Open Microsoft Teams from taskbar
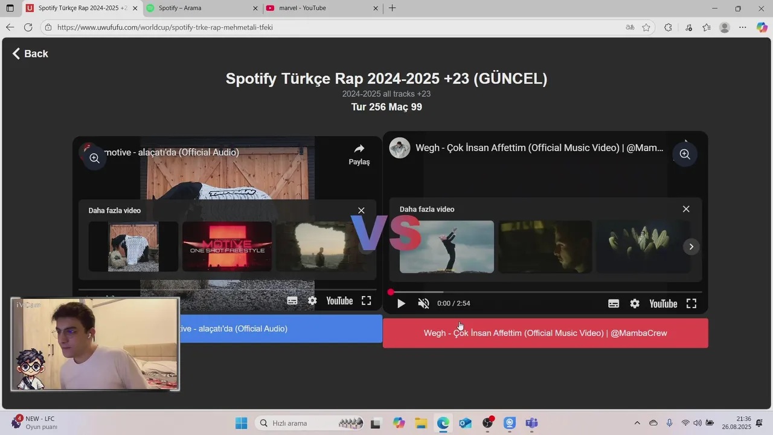Image resolution: width=773 pixels, height=435 pixels. 531,423
